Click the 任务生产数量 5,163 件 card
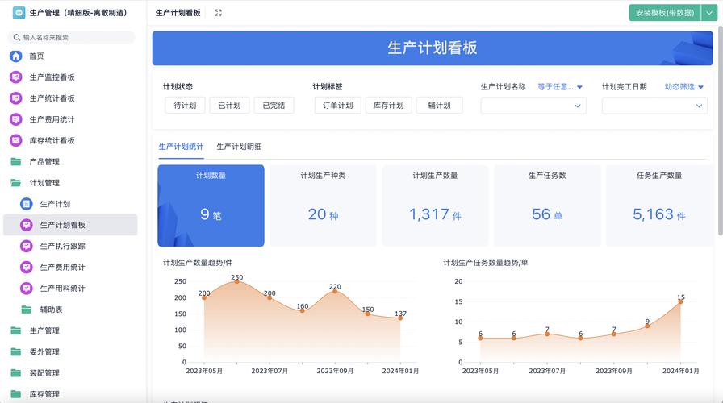Viewport: 723px width, 403px height. 659,206
